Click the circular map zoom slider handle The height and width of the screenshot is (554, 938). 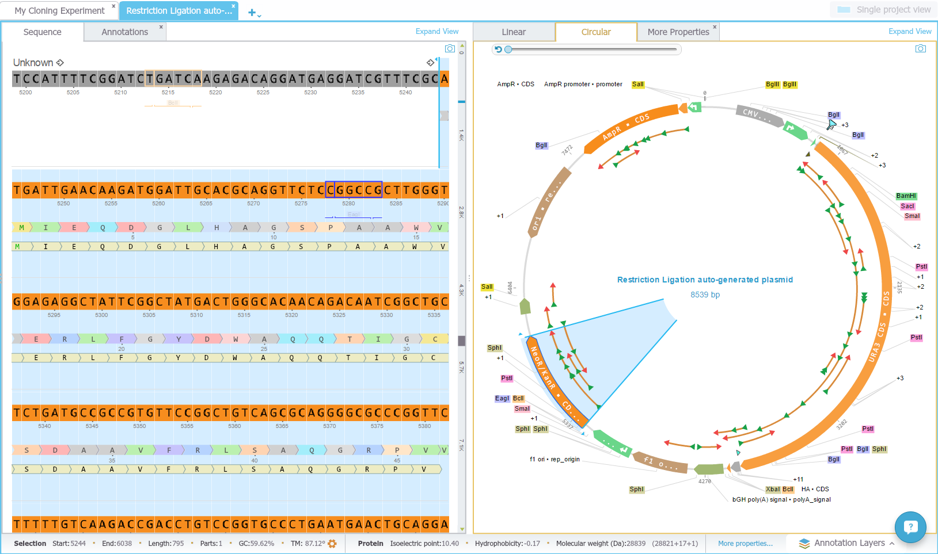pos(508,49)
